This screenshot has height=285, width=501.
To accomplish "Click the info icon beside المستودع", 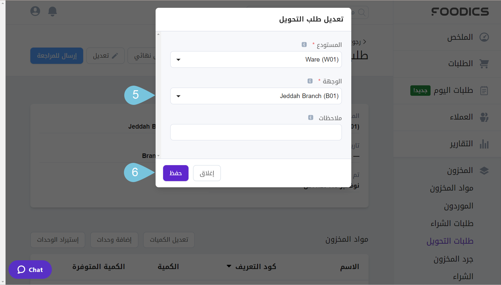I will click(x=304, y=45).
